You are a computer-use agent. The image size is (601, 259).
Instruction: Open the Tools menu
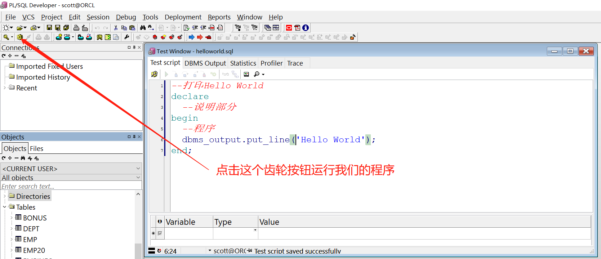[150, 17]
